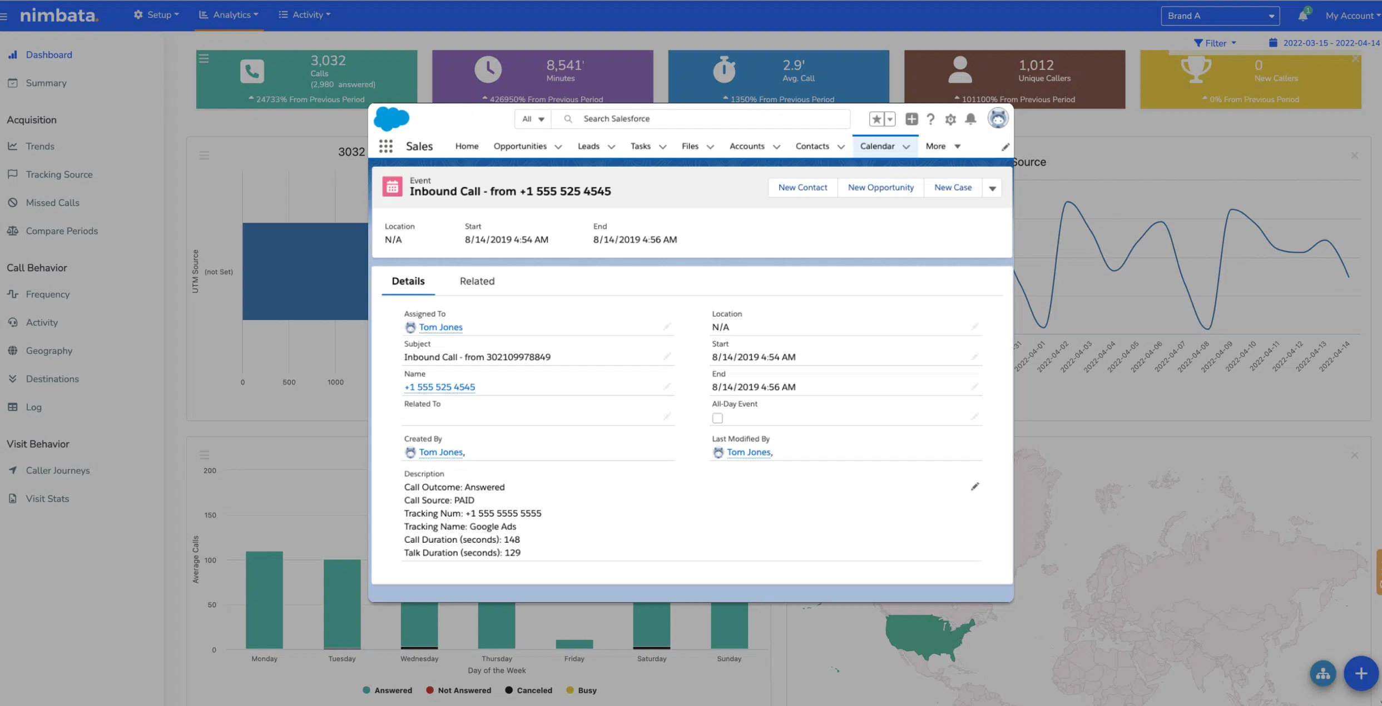Expand the Leads tab chevron
1382x706 pixels.
tap(611, 147)
